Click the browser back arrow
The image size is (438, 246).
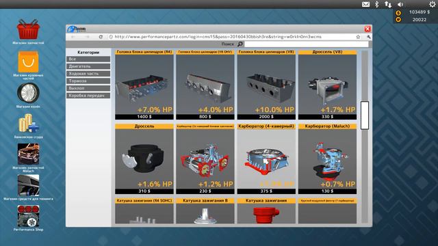[x=73, y=37]
